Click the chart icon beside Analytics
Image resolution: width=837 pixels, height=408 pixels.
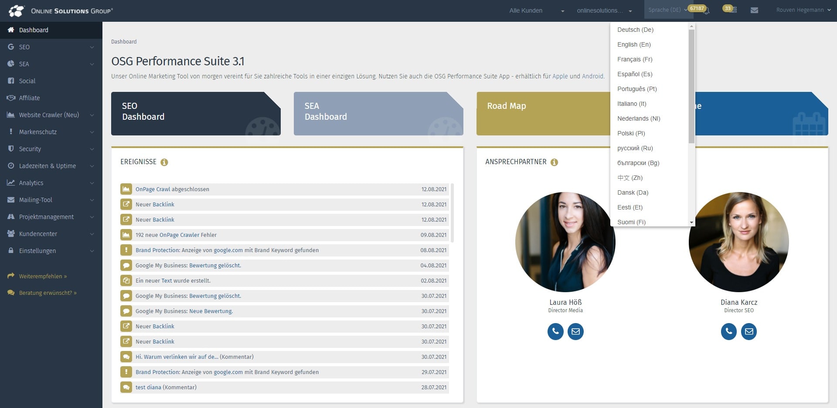point(11,182)
